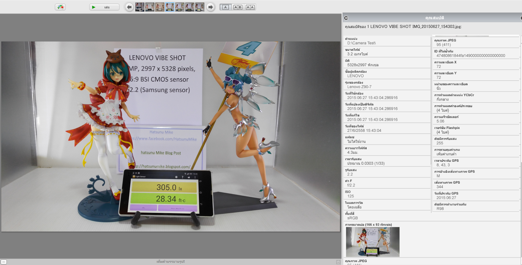Select the exposure index value '255'
The image size is (522, 265).
tap(440, 143)
